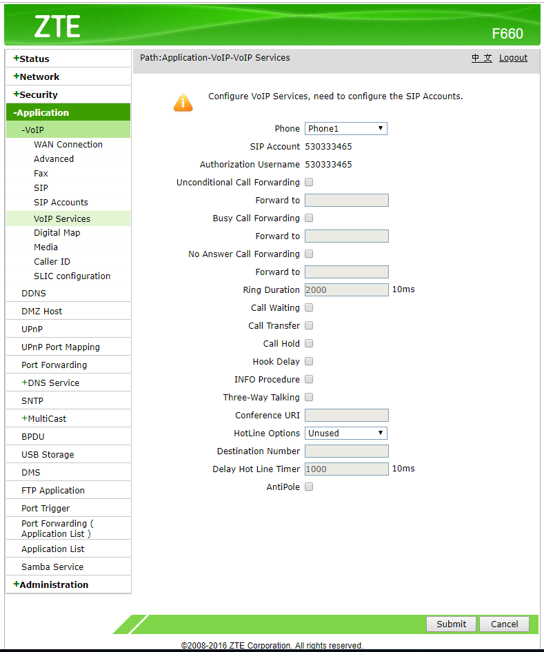Open FTP Application page

(53, 490)
